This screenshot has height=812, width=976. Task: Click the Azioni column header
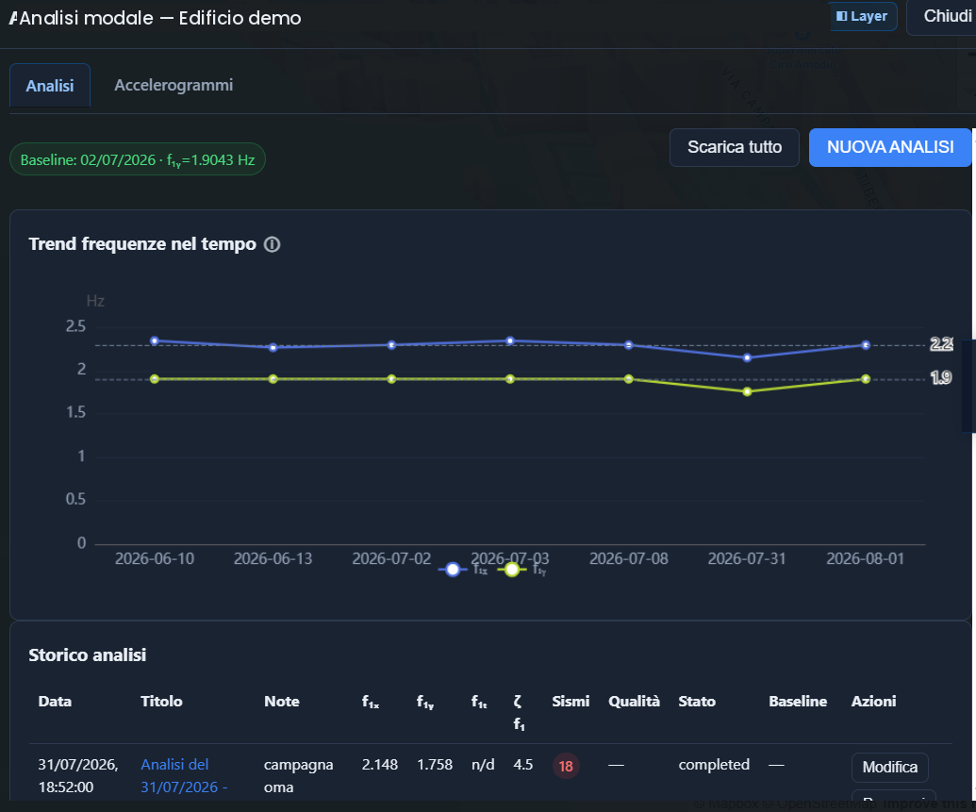pyautogui.click(x=873, y=701)
